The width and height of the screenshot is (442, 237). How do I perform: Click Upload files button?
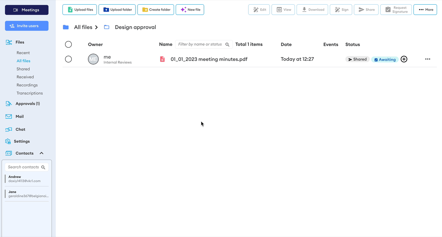click(x=80, y=10)
